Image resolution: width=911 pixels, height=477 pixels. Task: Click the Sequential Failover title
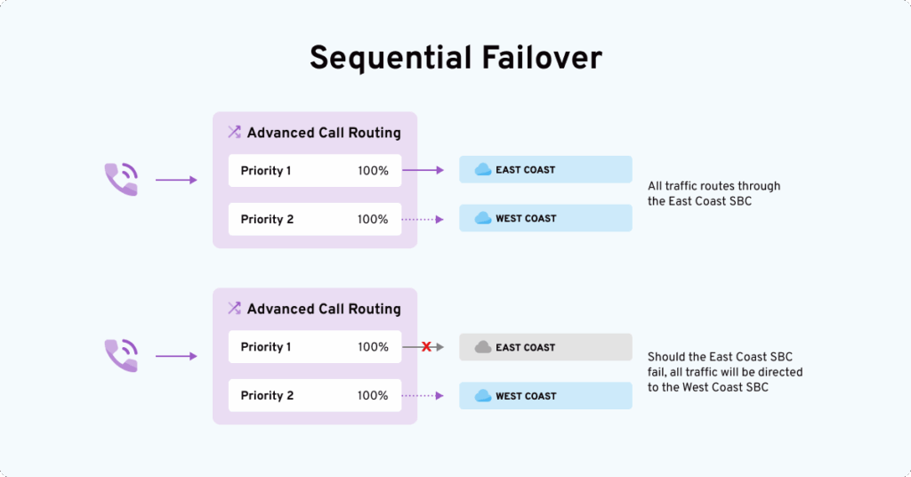[x=455, y=58]
